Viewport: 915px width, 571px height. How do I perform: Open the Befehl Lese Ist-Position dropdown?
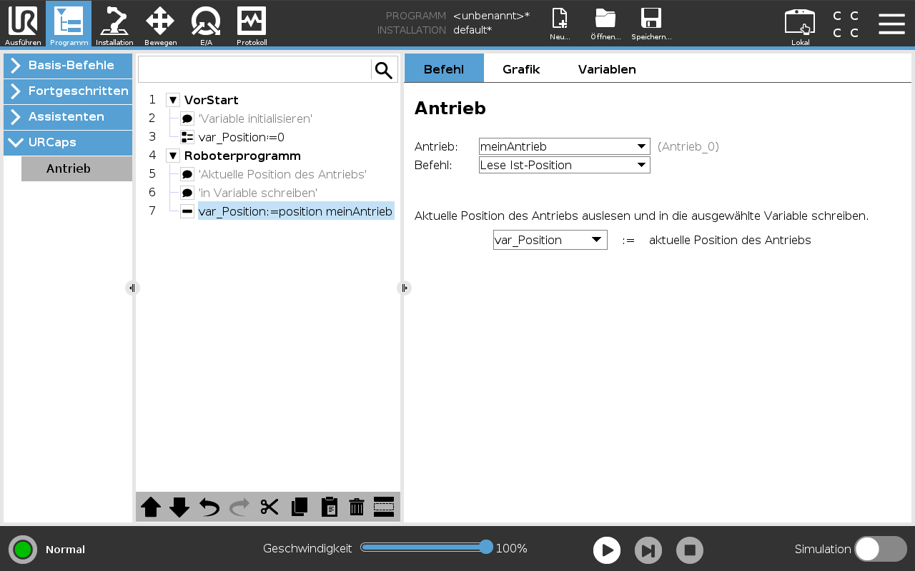[x=564, y=165]
